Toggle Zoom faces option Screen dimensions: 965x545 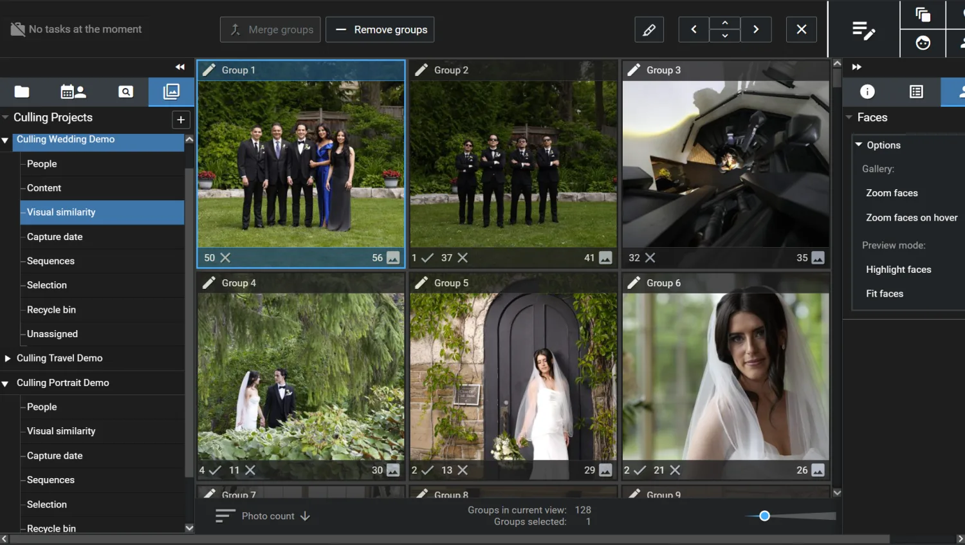coord(892,193)
